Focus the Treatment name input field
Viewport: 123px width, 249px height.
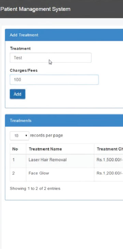tap(51, 58)
